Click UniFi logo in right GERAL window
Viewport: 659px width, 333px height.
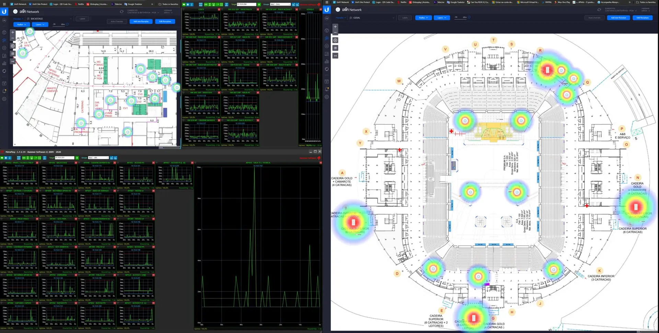[x=327, y=10]
